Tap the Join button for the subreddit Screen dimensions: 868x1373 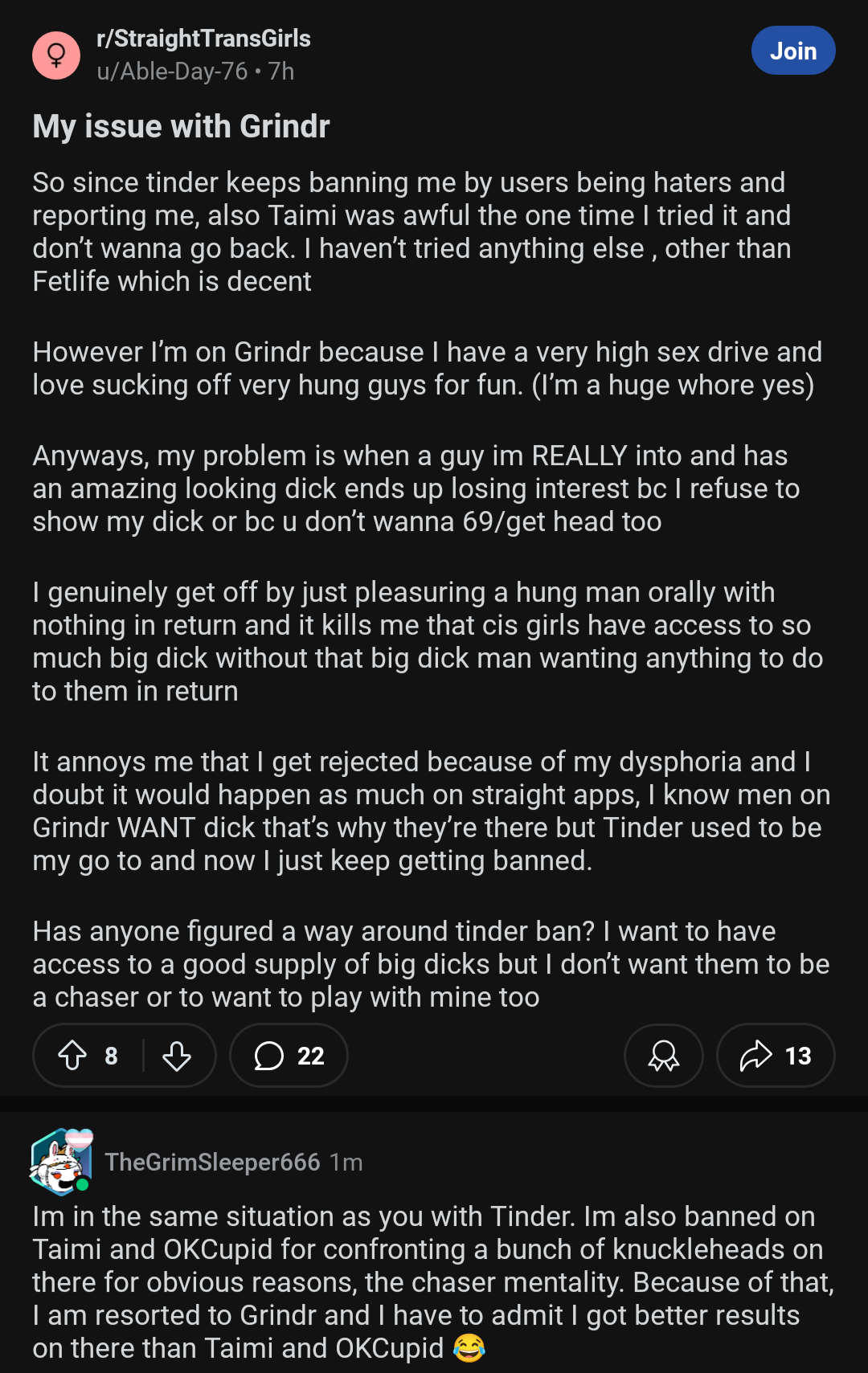pyautogui.click(x=793, y=51)
